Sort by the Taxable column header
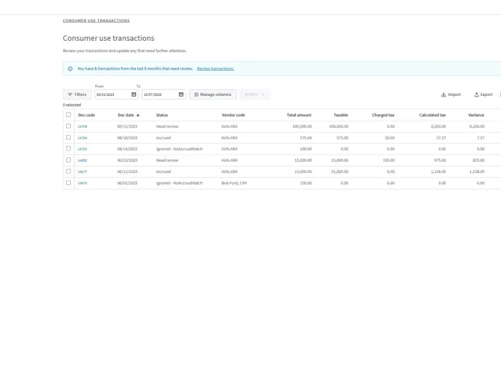 (x=341, y=115)
